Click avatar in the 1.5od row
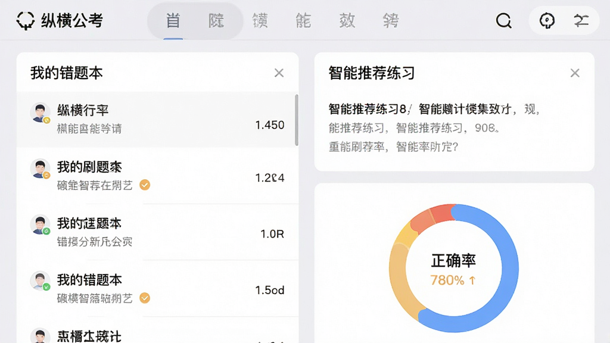Viewport: 610px width, 343px height. coord(40,281)
